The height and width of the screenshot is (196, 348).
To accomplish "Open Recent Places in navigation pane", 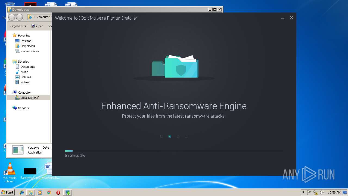I will [30, 51].
